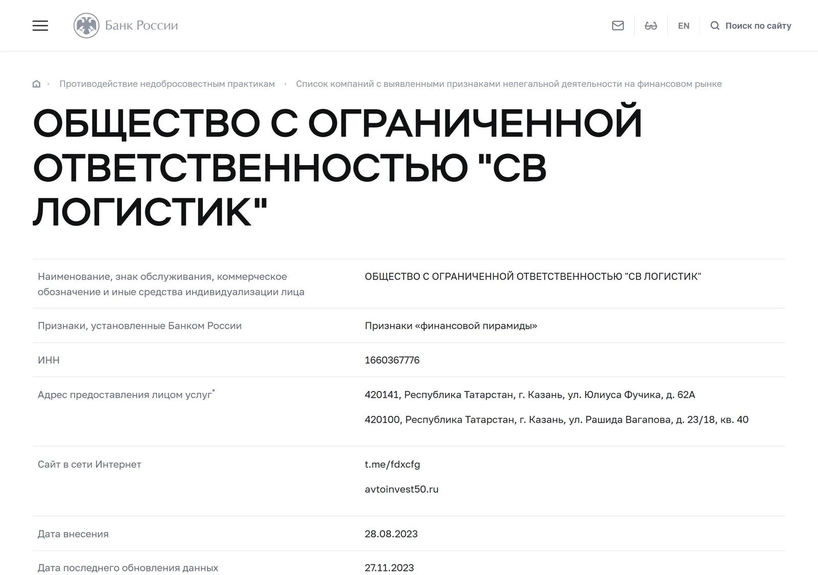Select company name value in first table row
This screenshot has height=575, width=818.
[533, 277]
